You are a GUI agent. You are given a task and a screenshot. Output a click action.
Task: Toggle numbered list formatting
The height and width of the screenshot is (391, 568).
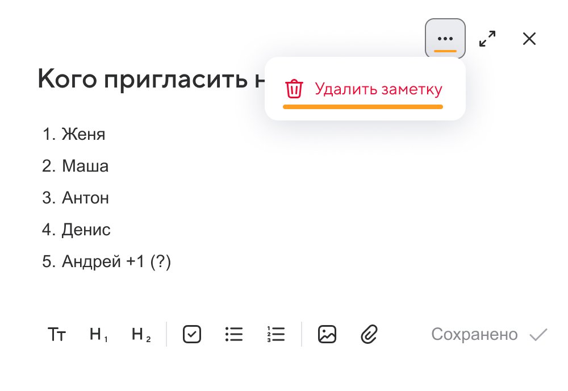point(275,335)
